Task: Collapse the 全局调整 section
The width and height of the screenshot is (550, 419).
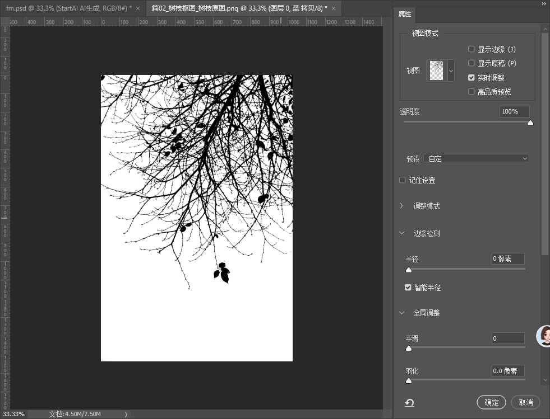Action: [x=402, y=313]
